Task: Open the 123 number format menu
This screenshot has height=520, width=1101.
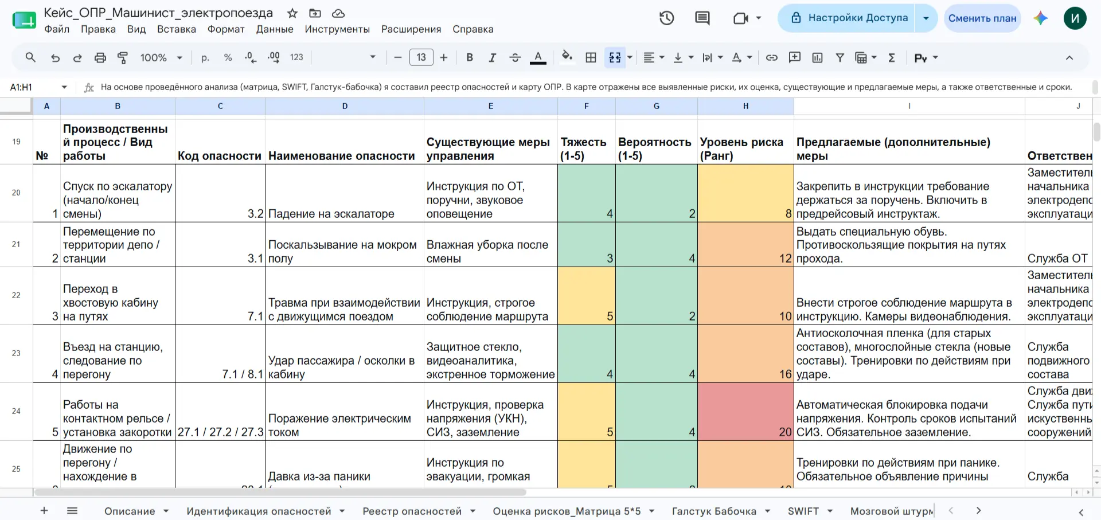Action: click(x=296, y=57)
